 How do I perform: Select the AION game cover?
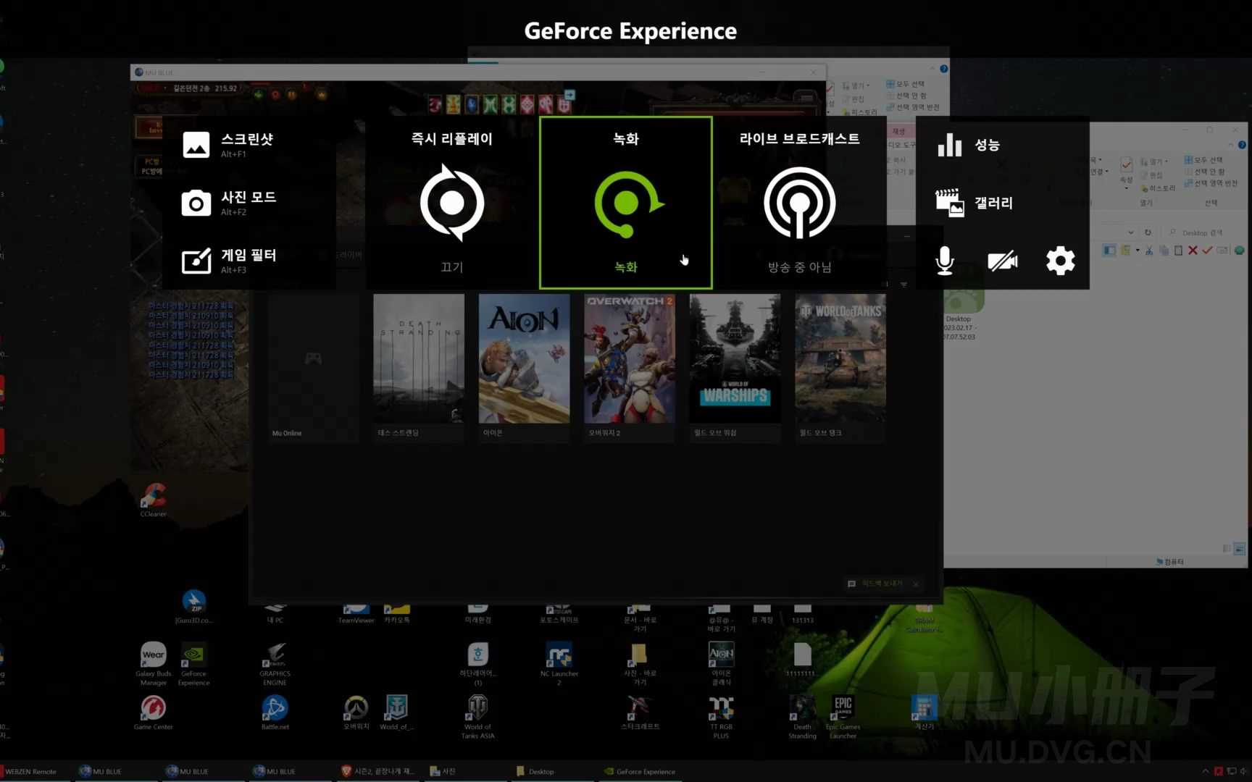pos(524,358)
